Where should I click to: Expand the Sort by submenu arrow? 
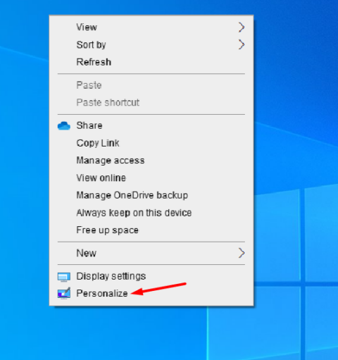(x=242, y=44)
